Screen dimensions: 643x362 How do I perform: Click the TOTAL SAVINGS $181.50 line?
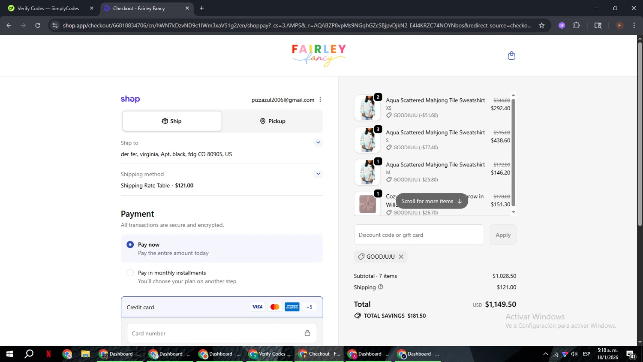click(390, 316)
